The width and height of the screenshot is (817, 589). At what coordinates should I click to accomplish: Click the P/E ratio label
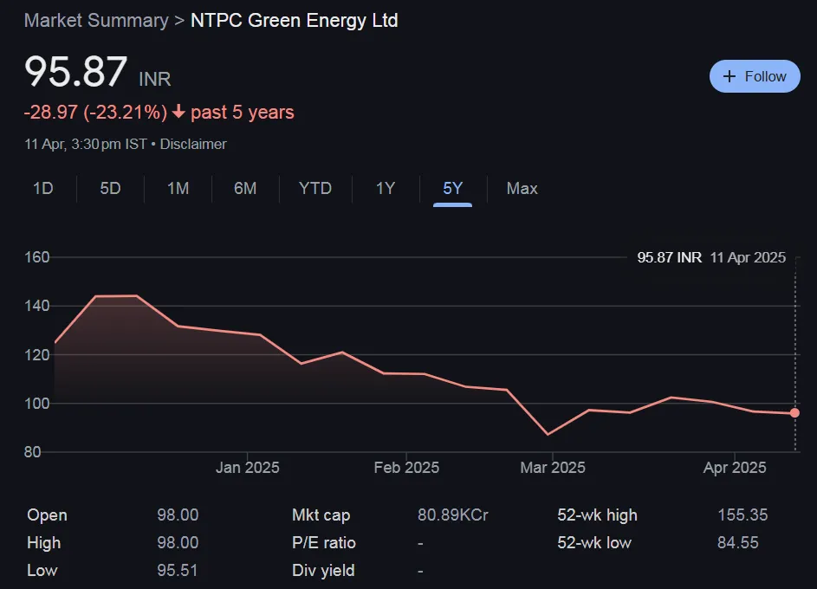pos(323,542)
